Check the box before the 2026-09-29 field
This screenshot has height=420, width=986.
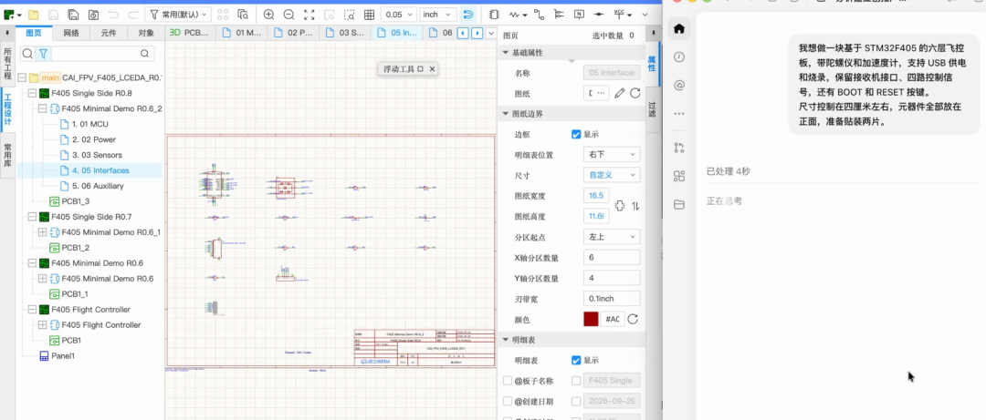point(576,401)
